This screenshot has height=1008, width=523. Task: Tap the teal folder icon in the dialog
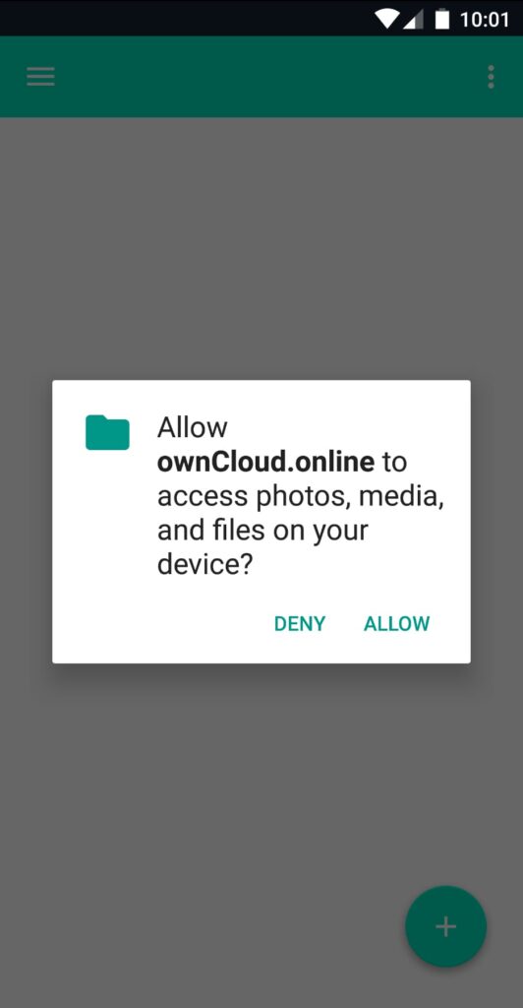point(107,432)
